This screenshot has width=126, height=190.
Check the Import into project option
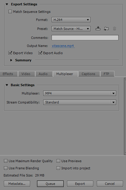(x=58, y=168)
